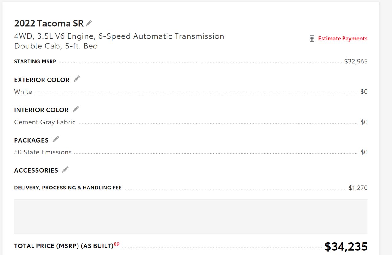Click the Packages section heading
Image resolution: width=392 pixels, height=255 pixels.
[31, 140]
